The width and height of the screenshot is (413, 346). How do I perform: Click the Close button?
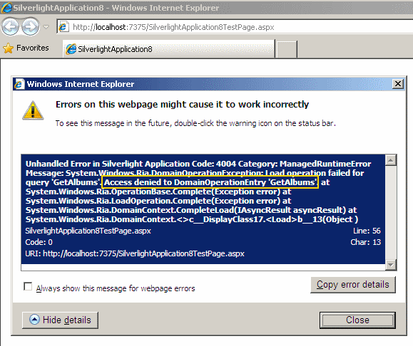[x=357, y=320]
